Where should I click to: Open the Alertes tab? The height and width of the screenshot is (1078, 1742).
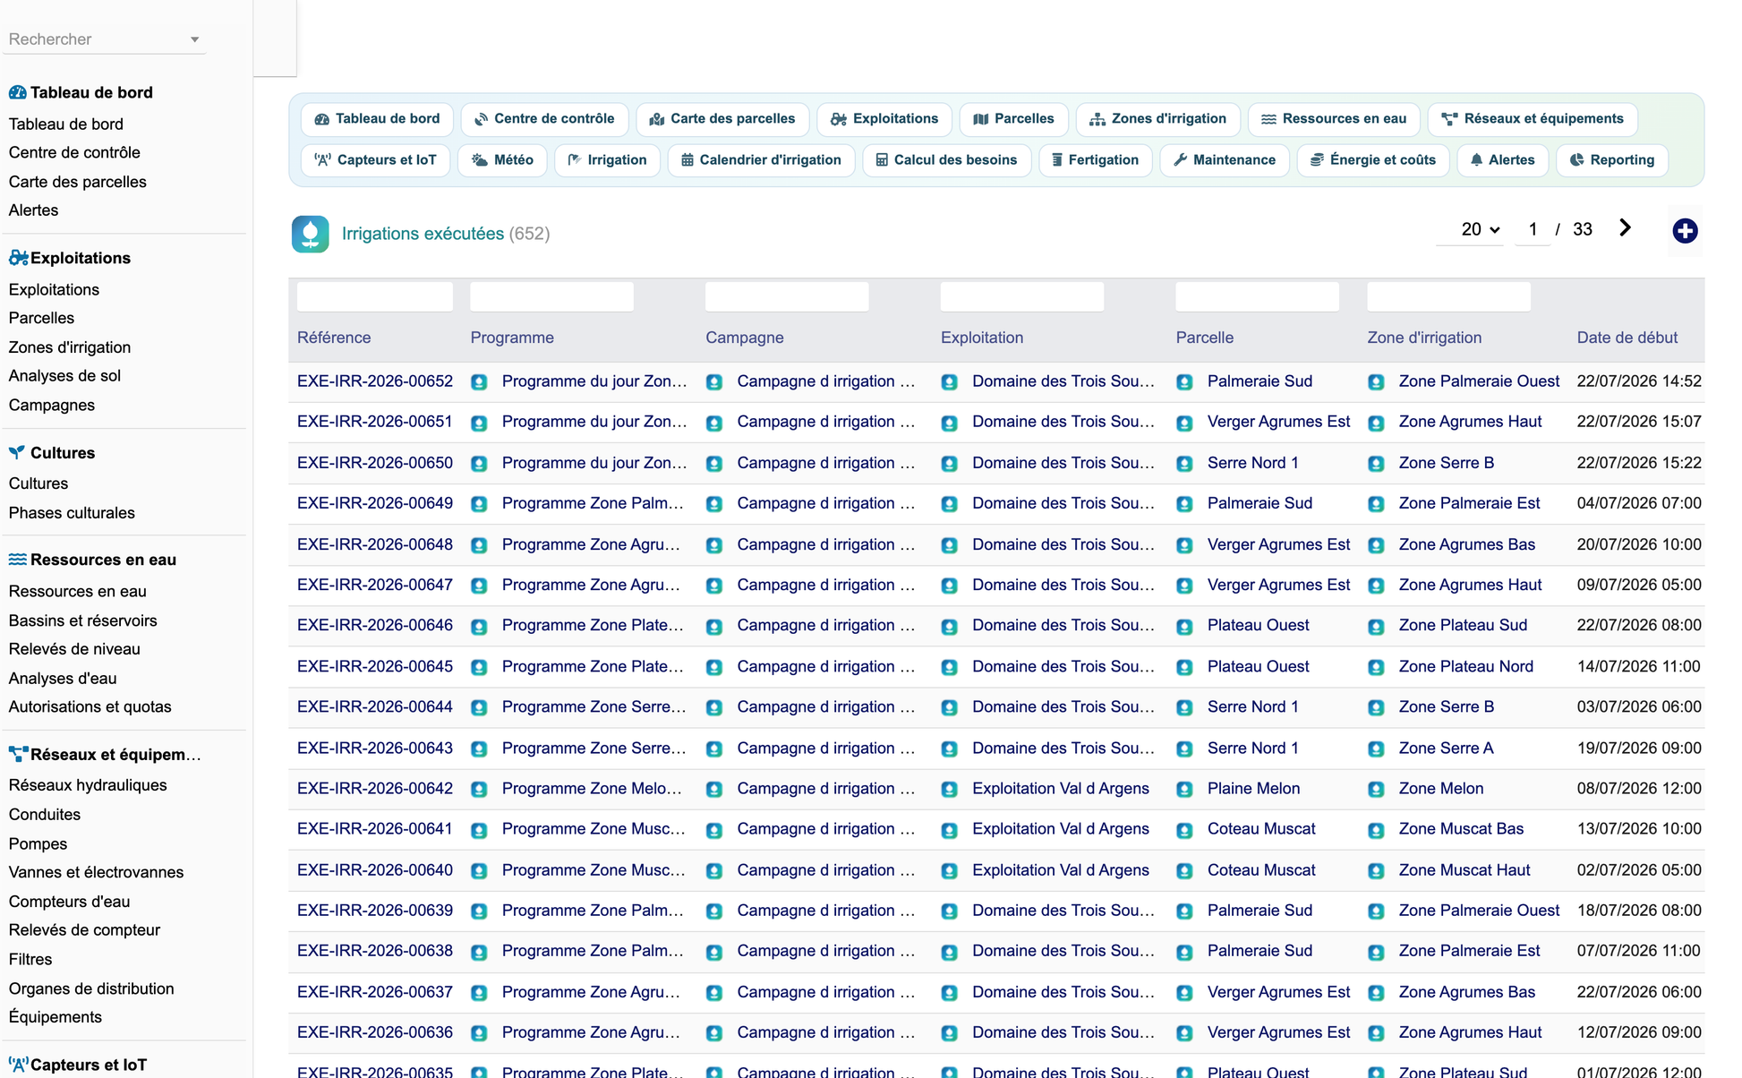coord(1502,160)
